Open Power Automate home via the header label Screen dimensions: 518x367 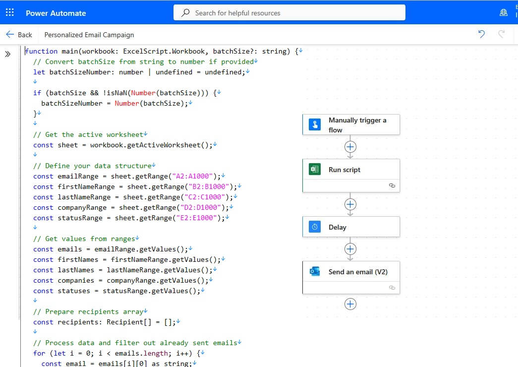click(56, 12)
